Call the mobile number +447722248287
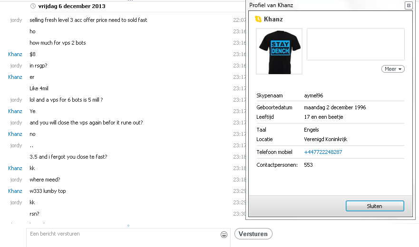 coord(323,152)
